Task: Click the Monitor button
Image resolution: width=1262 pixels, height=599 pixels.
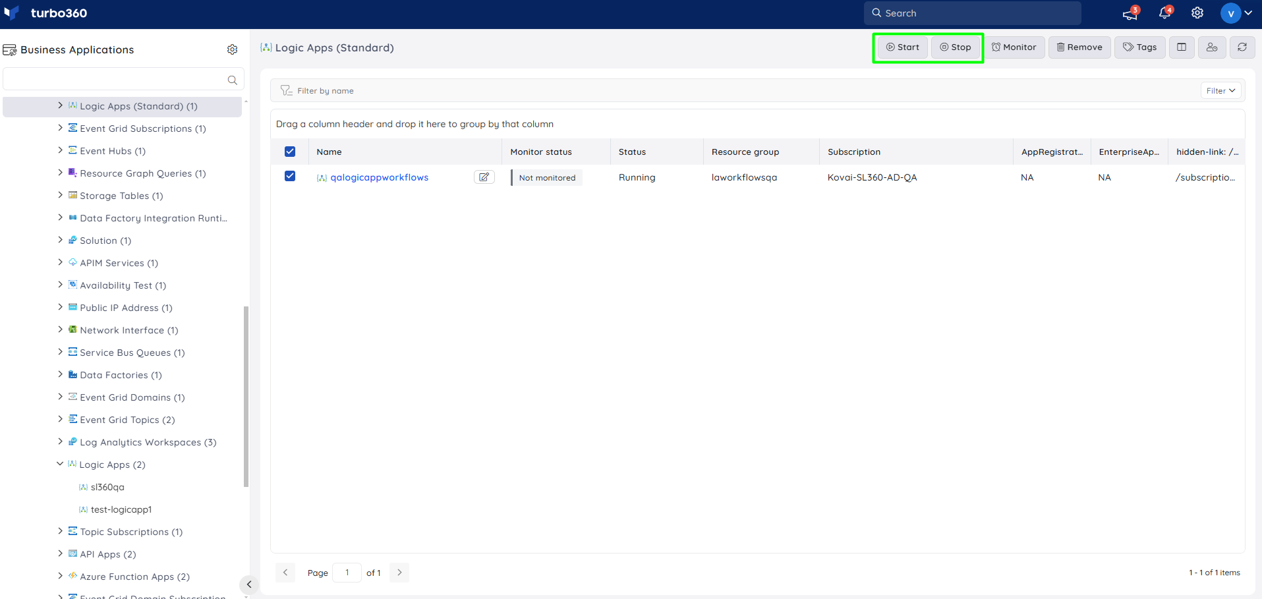Action: tap(1014, 47)
